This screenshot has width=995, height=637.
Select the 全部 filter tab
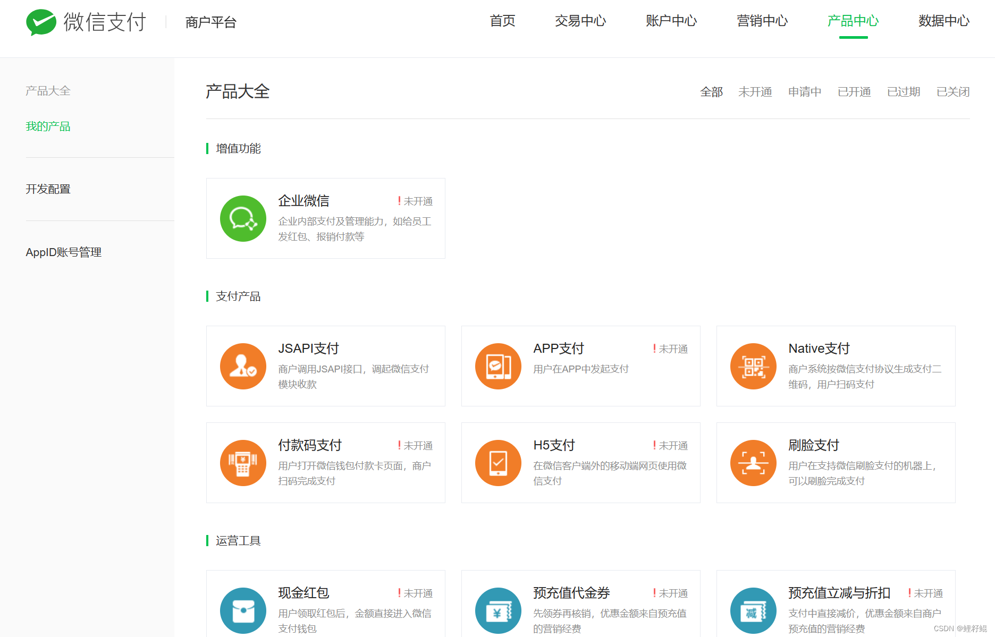coord(711,92)
